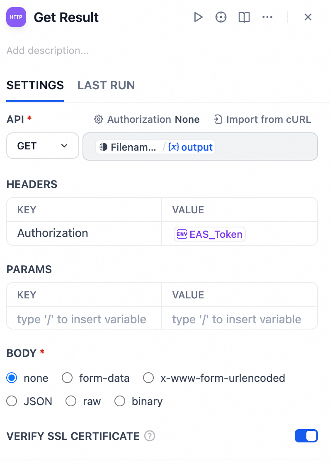
Task: Click the purple HTTP node icon
Action: tap(16, 17)
